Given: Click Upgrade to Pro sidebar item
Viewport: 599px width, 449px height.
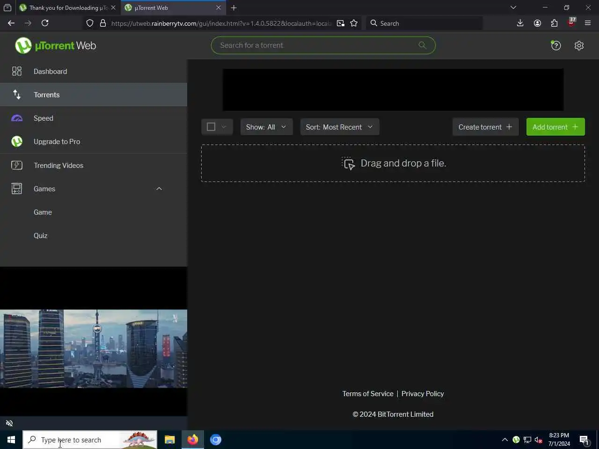Looking at the screenshot, I should coord(94,141).
